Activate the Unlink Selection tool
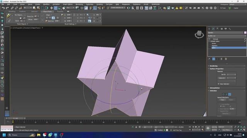The image size is (247, 138). pos(16,8)
